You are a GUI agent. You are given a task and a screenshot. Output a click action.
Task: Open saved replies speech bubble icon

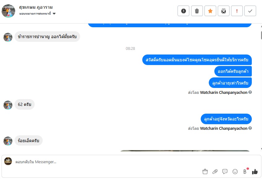[225, 172]
